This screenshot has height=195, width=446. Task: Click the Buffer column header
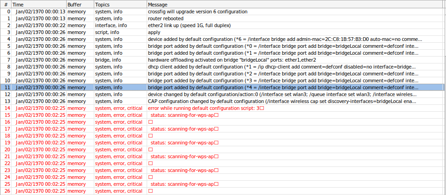click(x=80, y=5)
